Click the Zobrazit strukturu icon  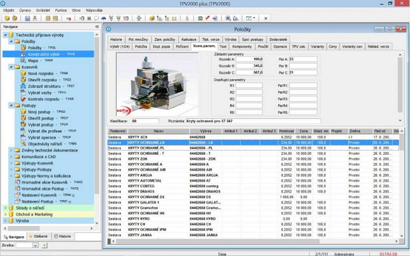pos(23,86)
